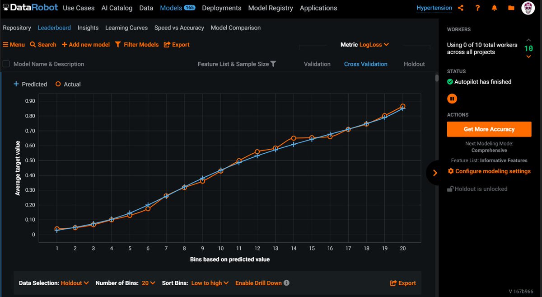Toggle the Predicted legend series
This screenshot has height=297, width=542.
(30, 84)
